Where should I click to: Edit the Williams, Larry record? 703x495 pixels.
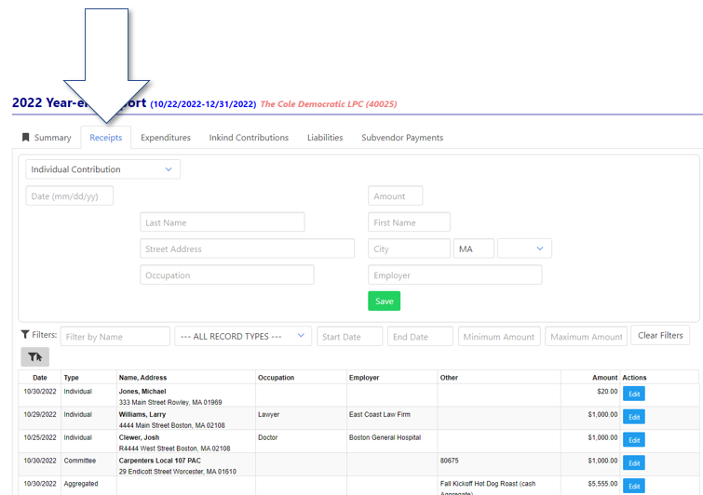tap(634, 417)
